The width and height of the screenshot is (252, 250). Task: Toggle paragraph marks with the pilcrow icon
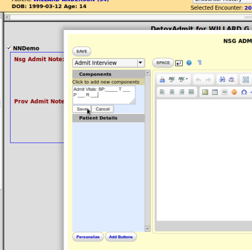(x=200, y=62)
